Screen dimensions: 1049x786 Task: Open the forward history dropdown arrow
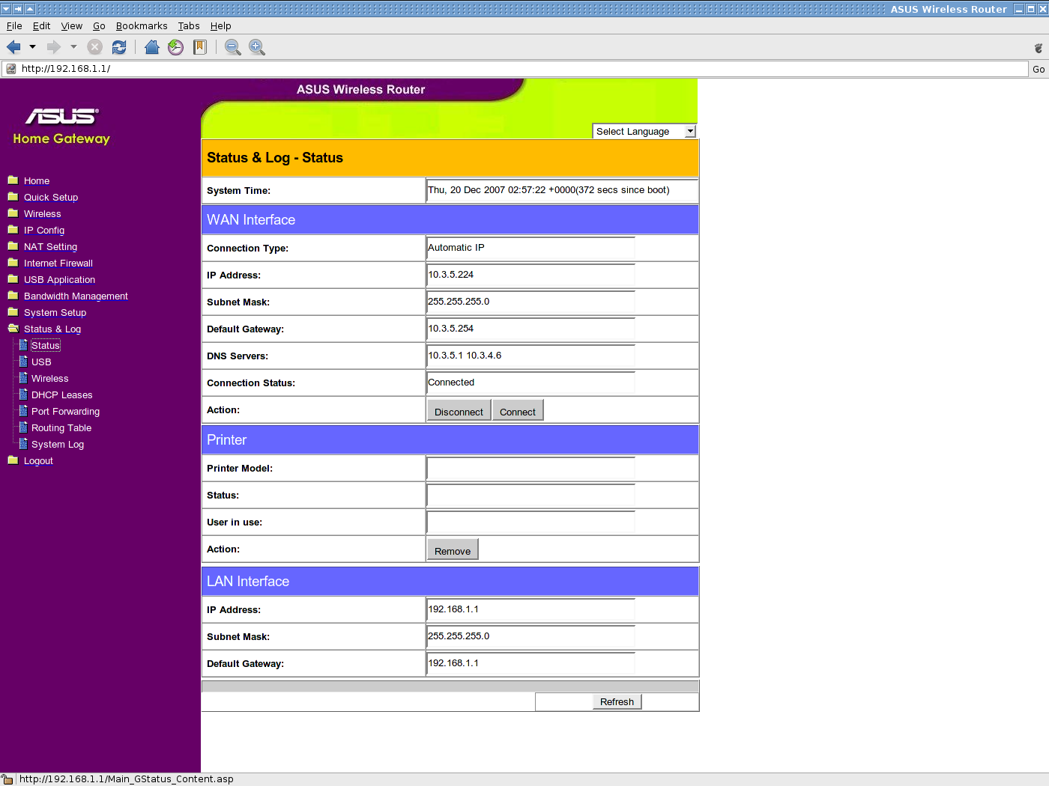pyautogui.click(x=73, y=47)
